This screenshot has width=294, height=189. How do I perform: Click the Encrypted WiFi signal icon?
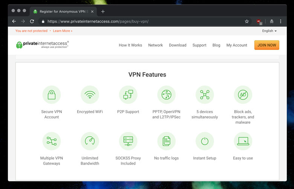pyautogui.click(x=90, y=95)
